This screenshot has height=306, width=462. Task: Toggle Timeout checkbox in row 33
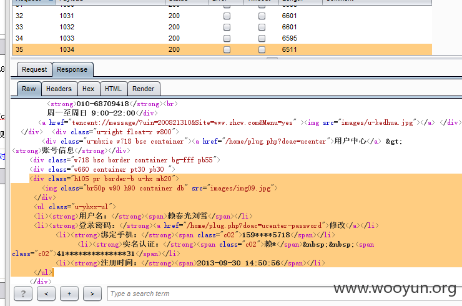pyautogui.click(x=262, y=27)
